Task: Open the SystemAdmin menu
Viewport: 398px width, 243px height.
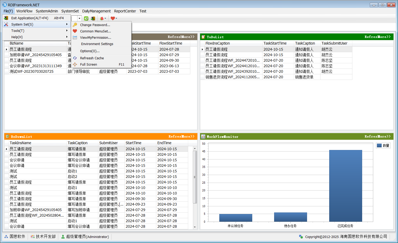Action: tap(47, 11)
